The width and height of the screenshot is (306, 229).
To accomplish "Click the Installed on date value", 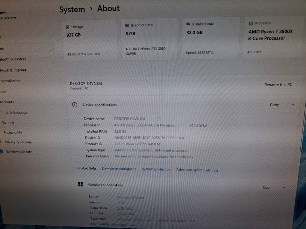I will click(x=125, y=209).
